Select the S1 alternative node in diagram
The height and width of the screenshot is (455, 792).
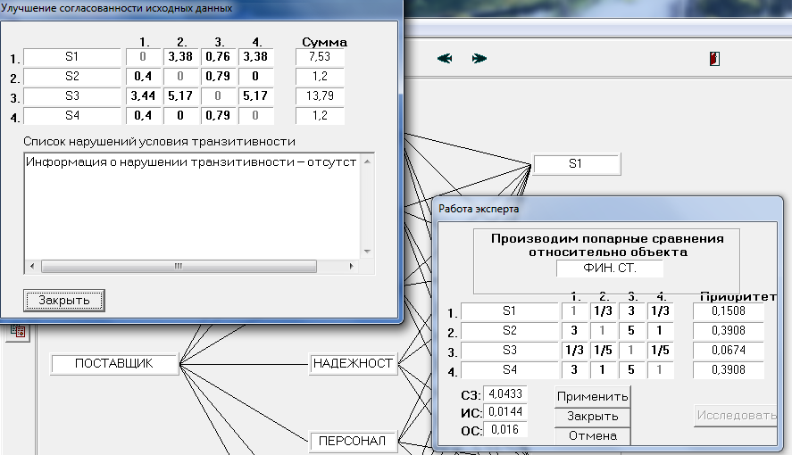pos(576,164)
